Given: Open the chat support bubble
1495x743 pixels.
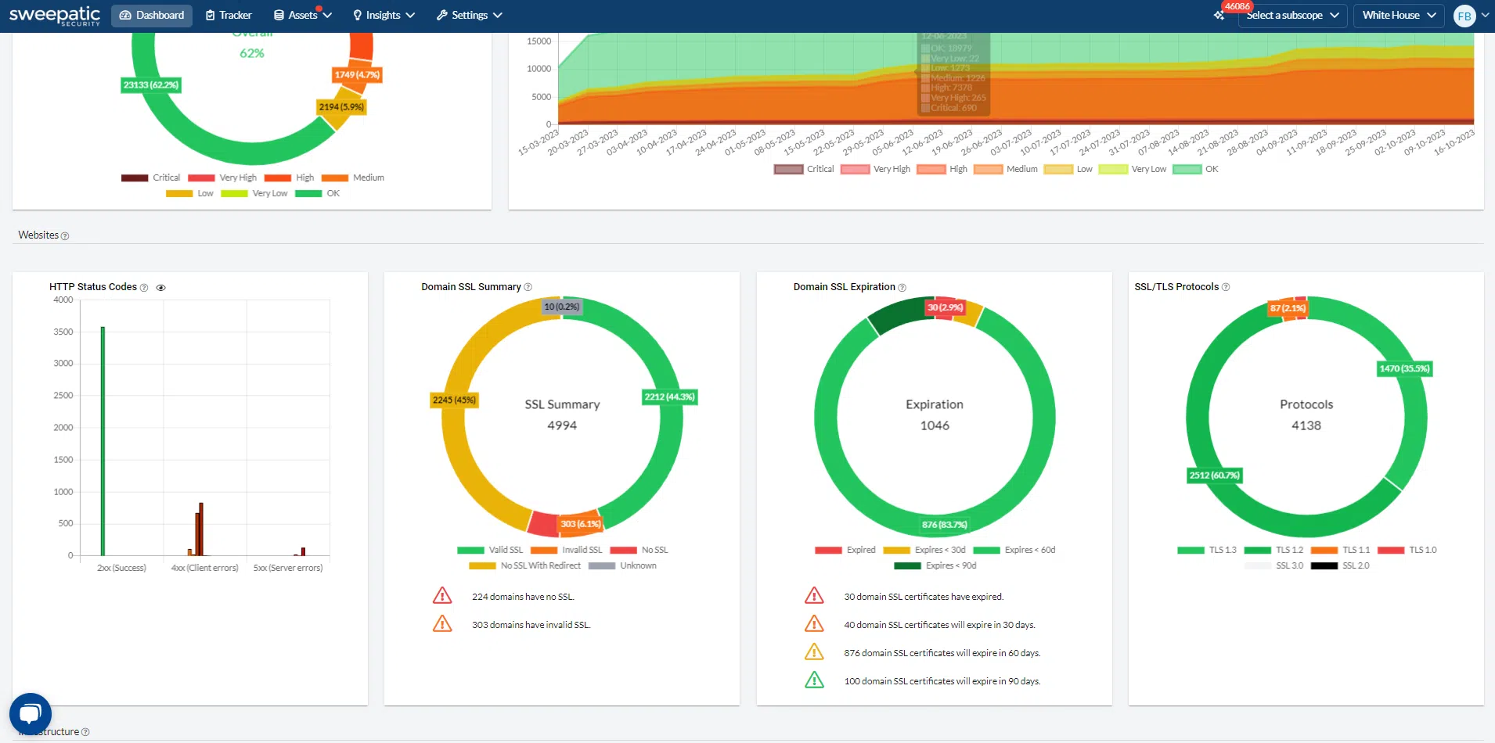Looking at the screenshot, I should 30,713.
